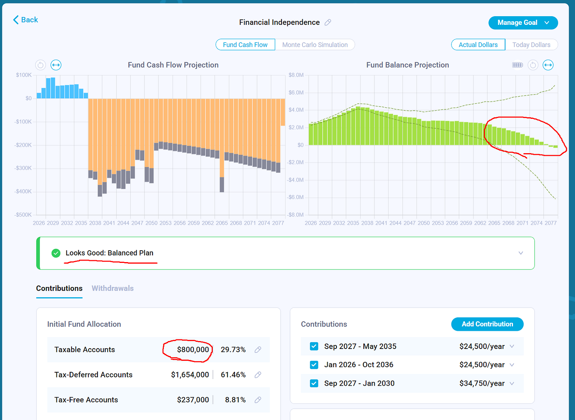
Task: Expand width of Fund Balance Projection chart
Action: [548, 65]
